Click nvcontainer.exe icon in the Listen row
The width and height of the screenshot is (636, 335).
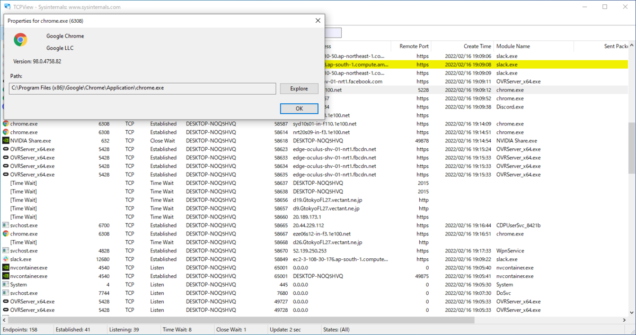click(6, 268)
